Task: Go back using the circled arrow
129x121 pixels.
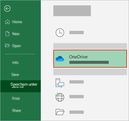Action: click(7, 9)
